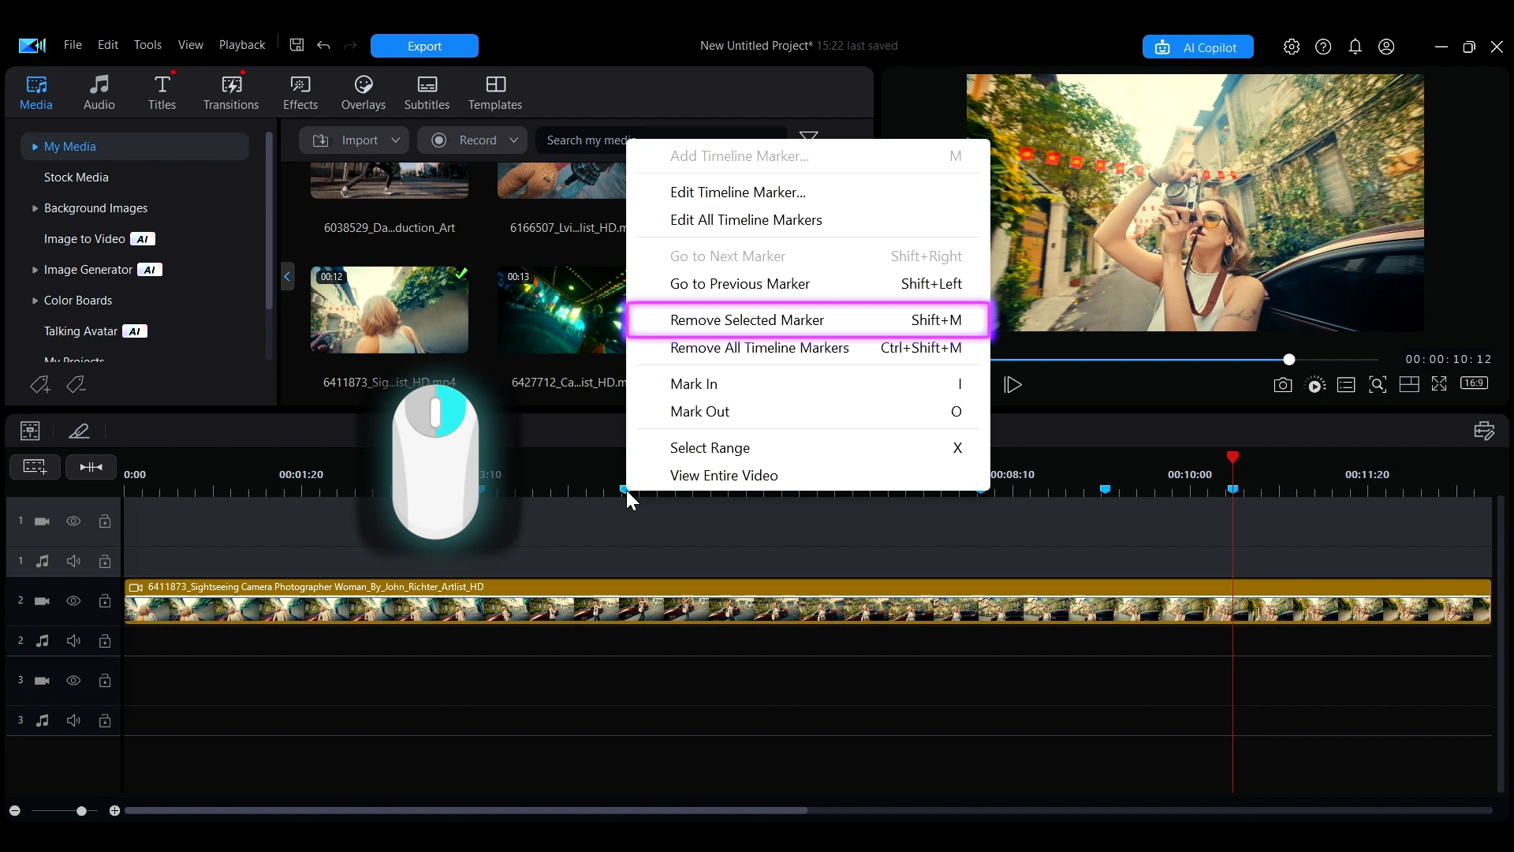Screen dimensions: 1514x852
Task: Open the Transitions room tab
Action: tap(231, 92)
